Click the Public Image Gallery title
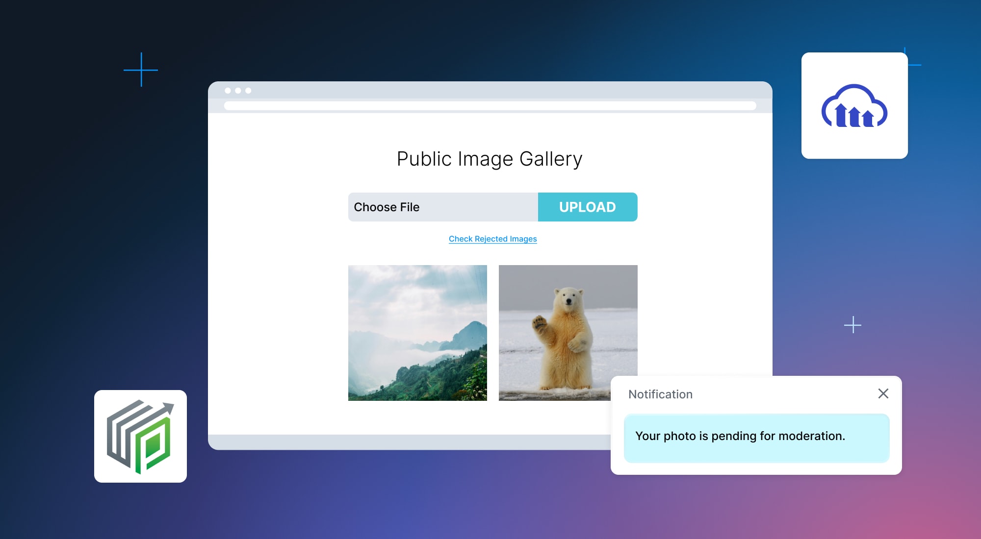The image size is (981, 539). click(490, 159)
